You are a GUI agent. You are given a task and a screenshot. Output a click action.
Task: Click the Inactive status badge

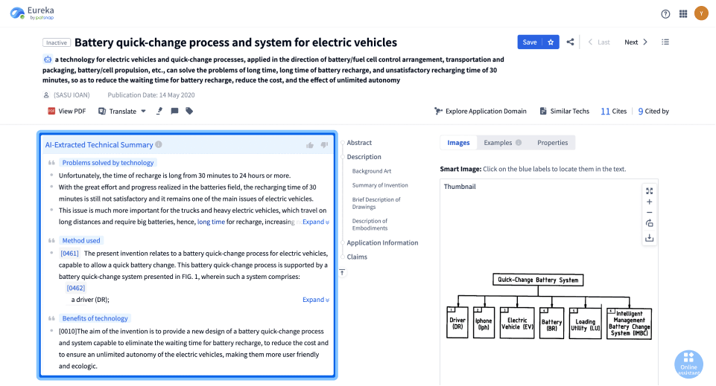[x=57, y=43]
